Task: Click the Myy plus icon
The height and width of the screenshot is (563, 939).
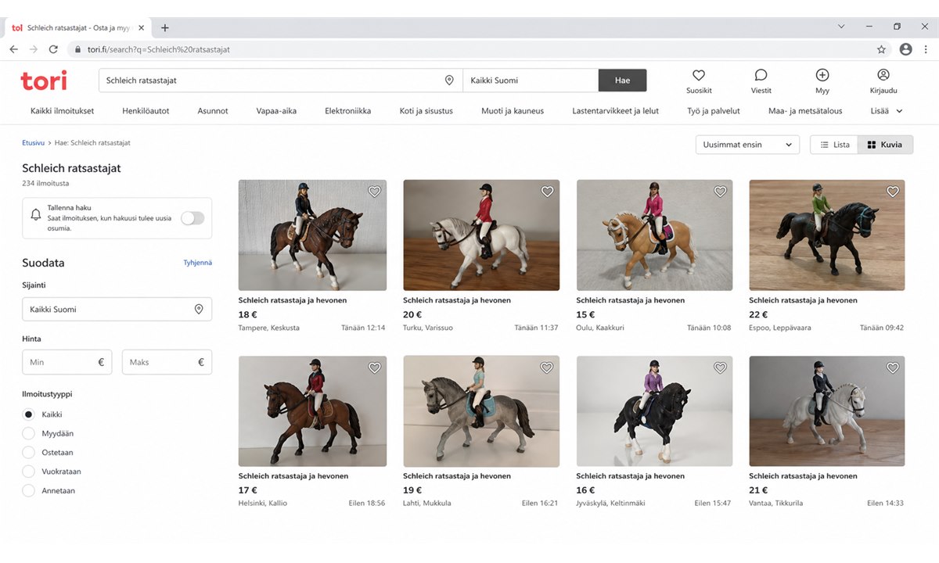Action: (822, 75)
